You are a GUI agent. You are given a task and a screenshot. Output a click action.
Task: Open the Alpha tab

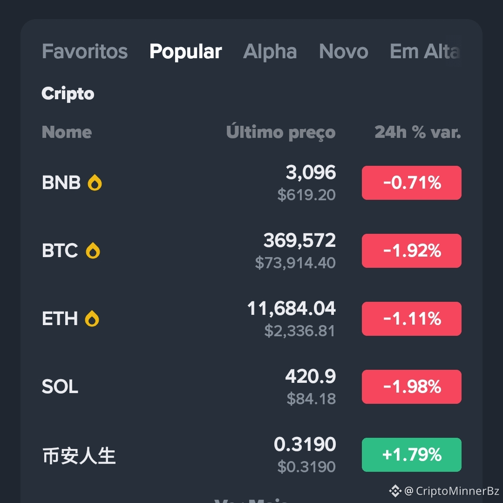[x=270, y=51]
